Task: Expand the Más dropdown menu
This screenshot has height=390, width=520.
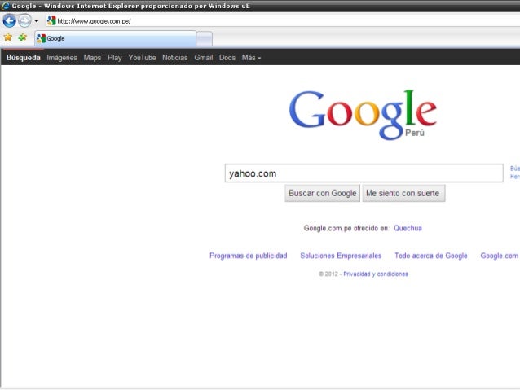Action: [x=251, y=58]
